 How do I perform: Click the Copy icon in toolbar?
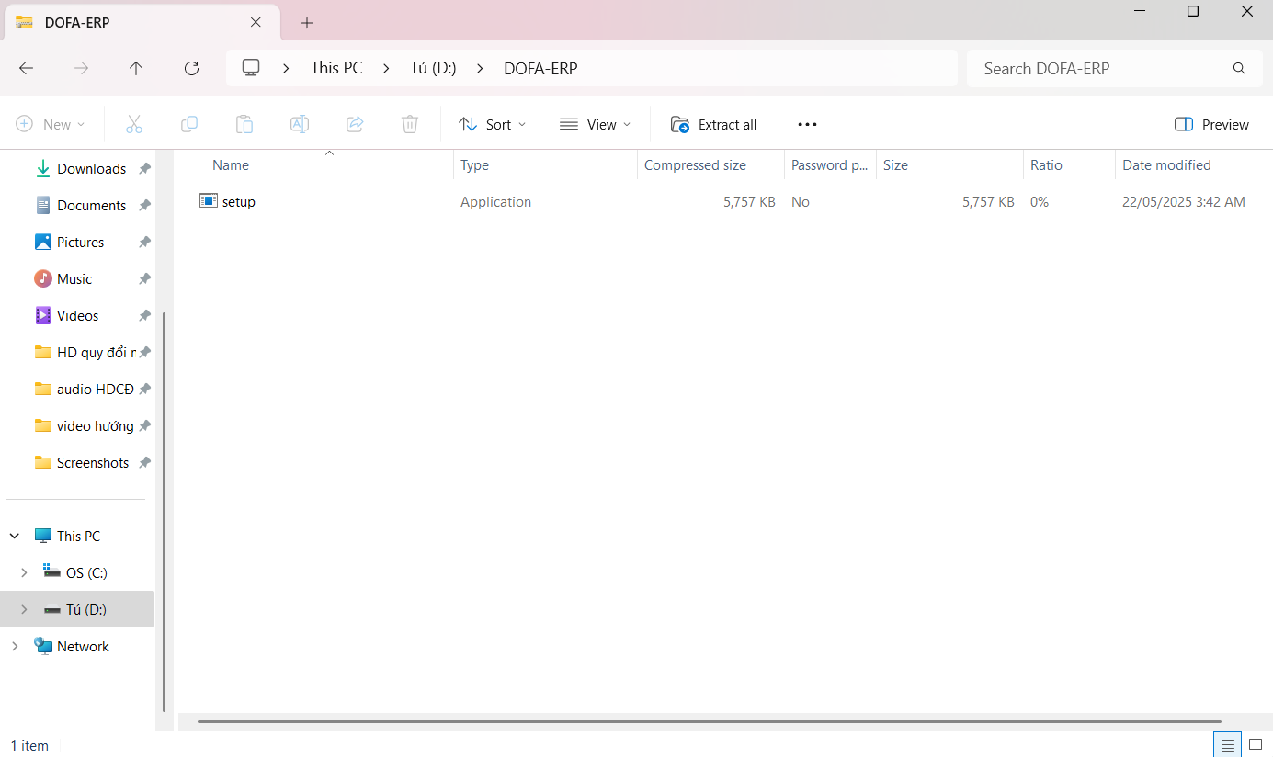[x=189, y=124]
